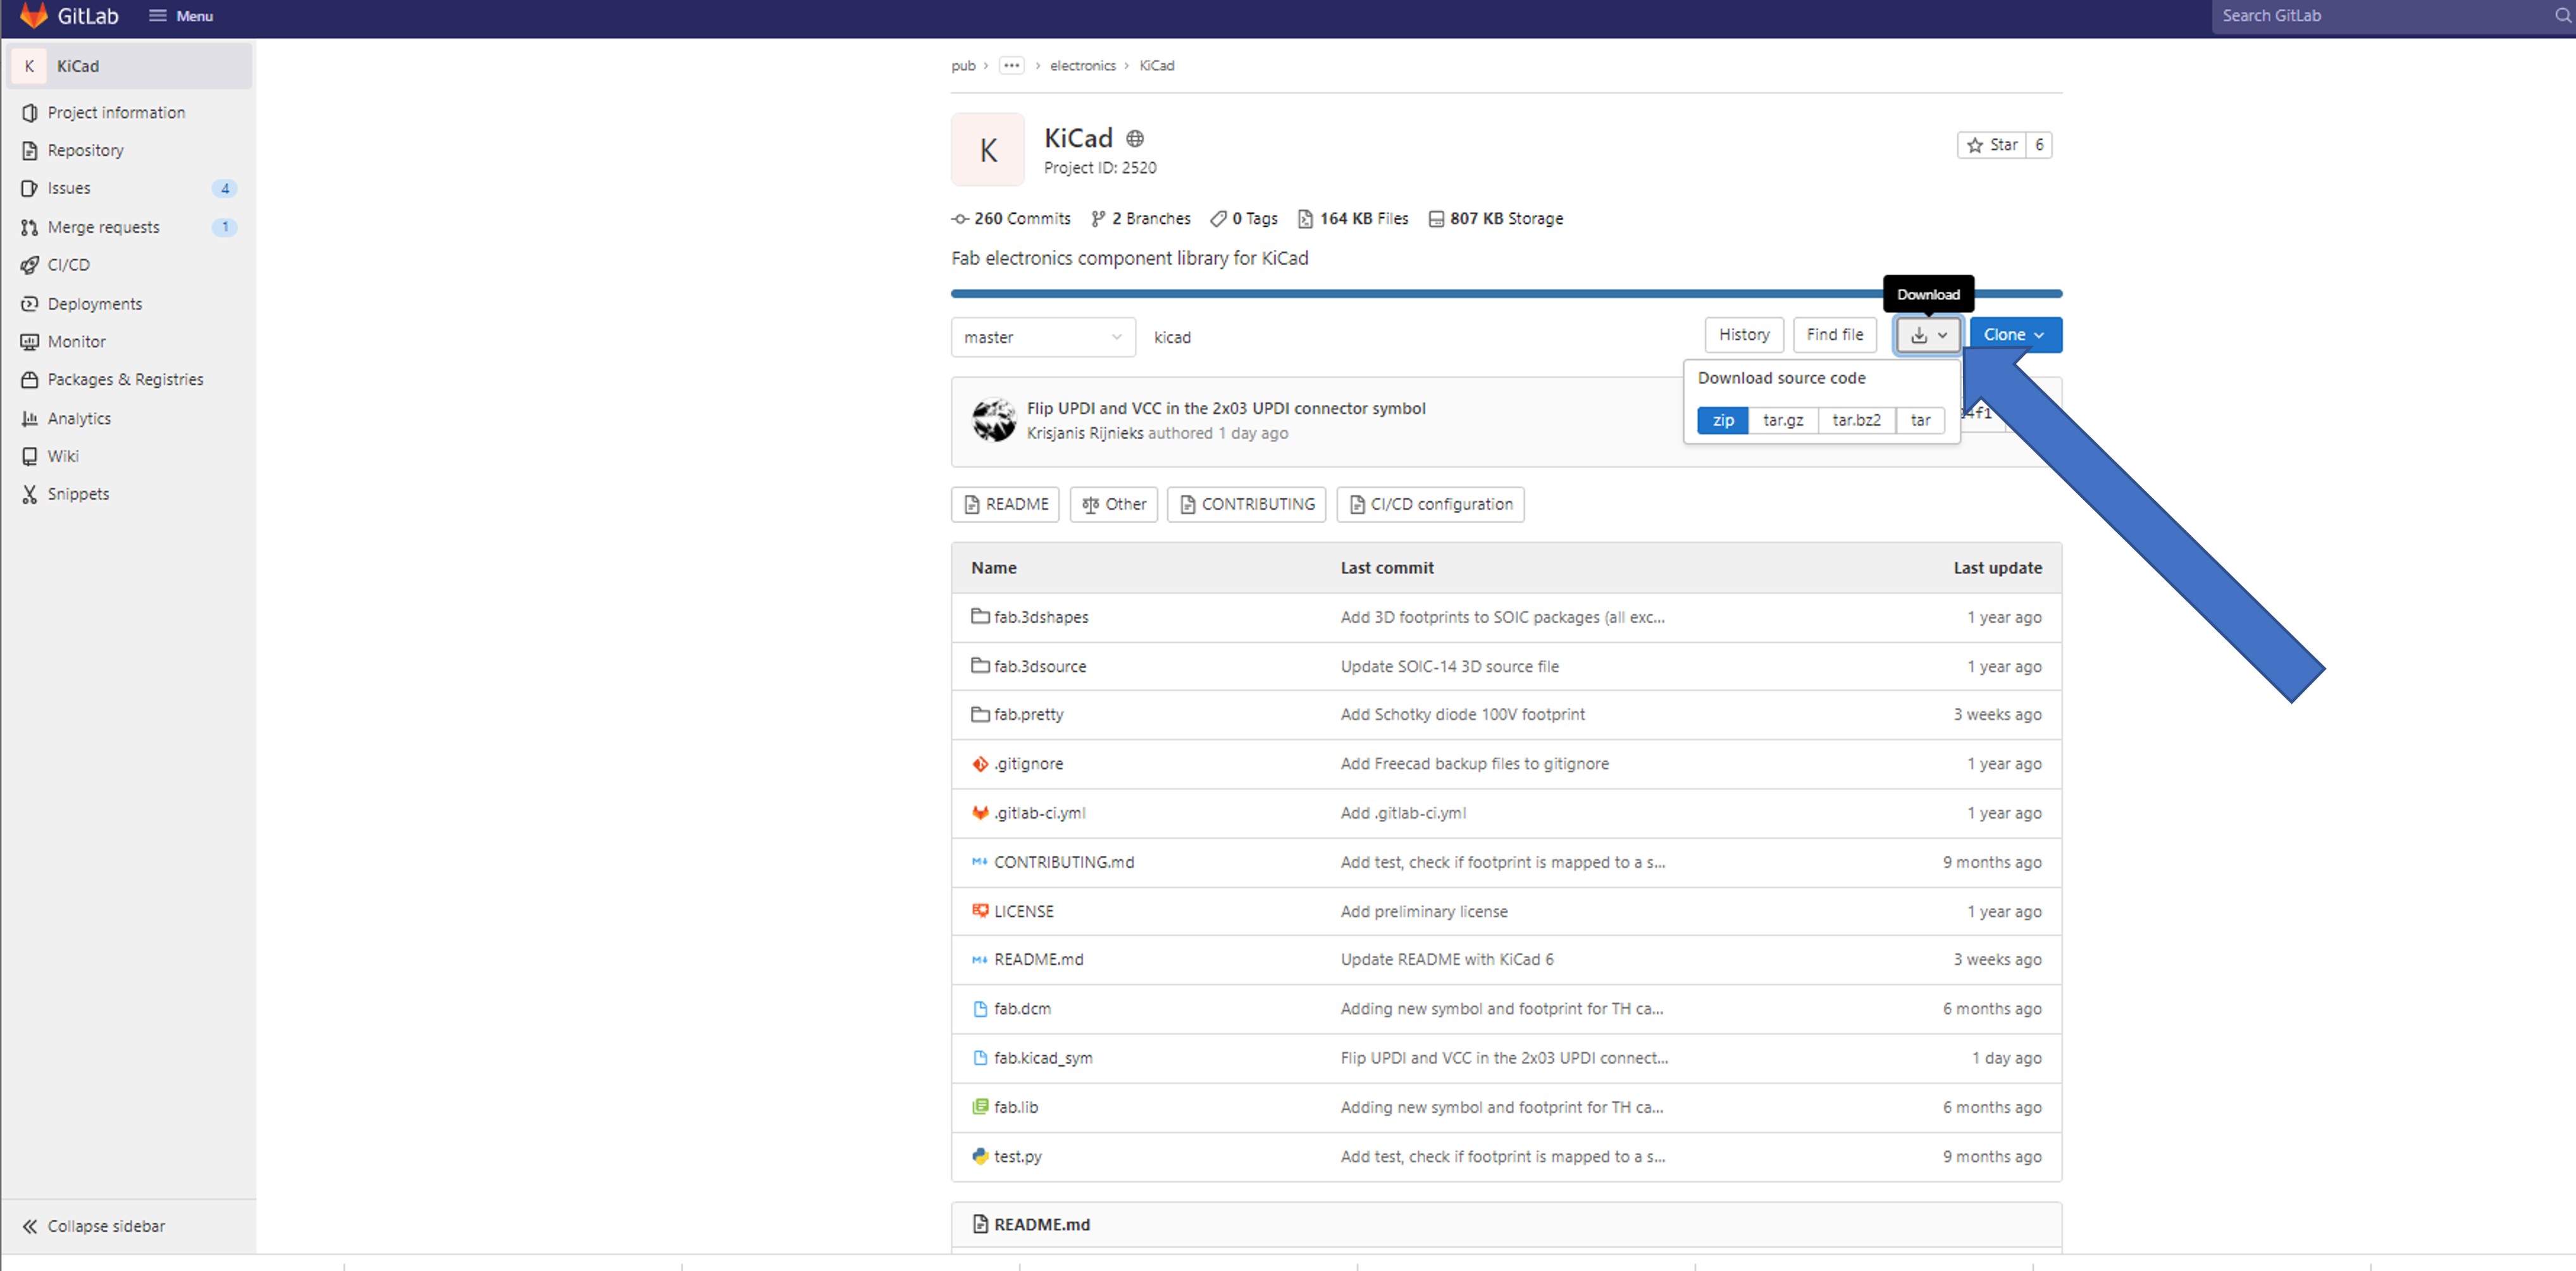Screen dimensions: 2576x1271
Task: Click the star count 6
Action: pyautogui.click(x=2039, y=145)
